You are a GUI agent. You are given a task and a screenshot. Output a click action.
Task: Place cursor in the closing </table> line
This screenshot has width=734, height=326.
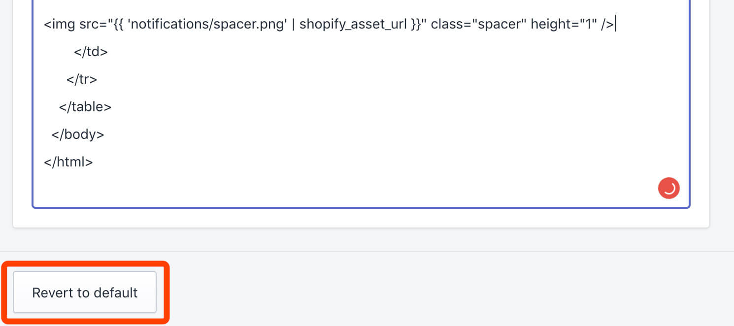point(85,106)
